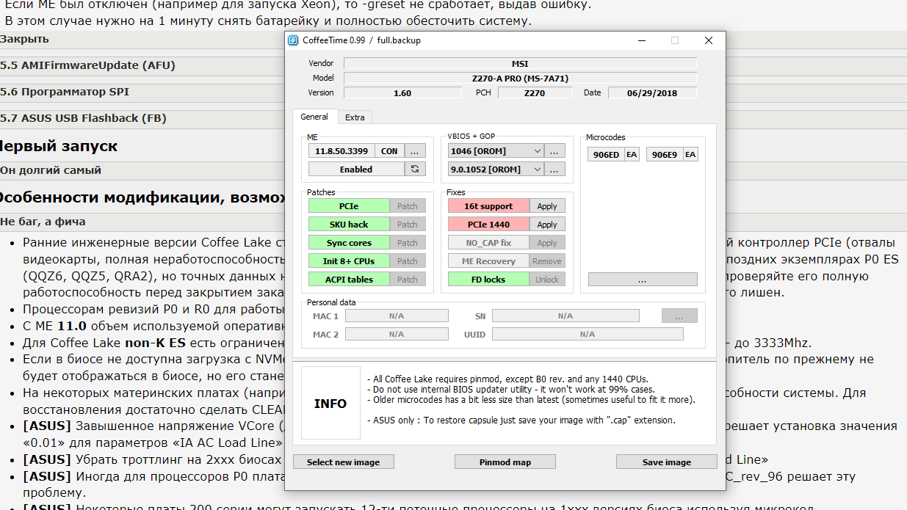Click the red 16t support label

click(x=488, y=206)
